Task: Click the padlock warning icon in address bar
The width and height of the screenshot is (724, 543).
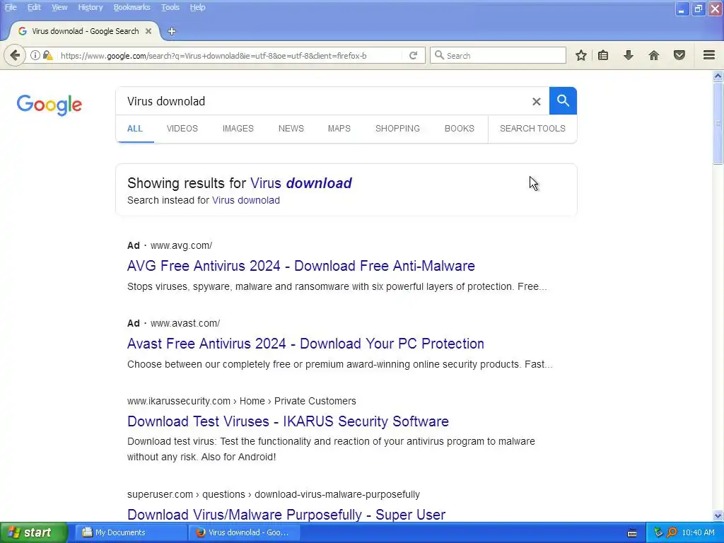Action: pos(47,55)
